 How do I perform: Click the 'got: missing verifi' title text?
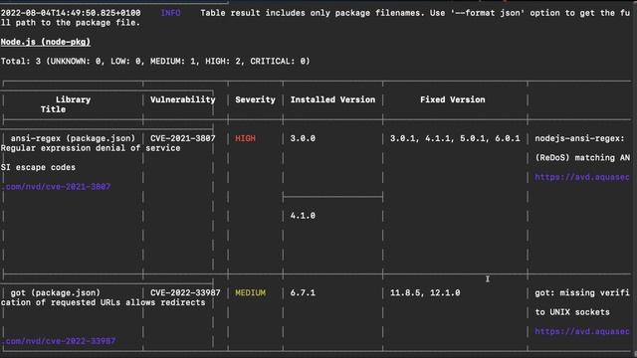[582, 292]
